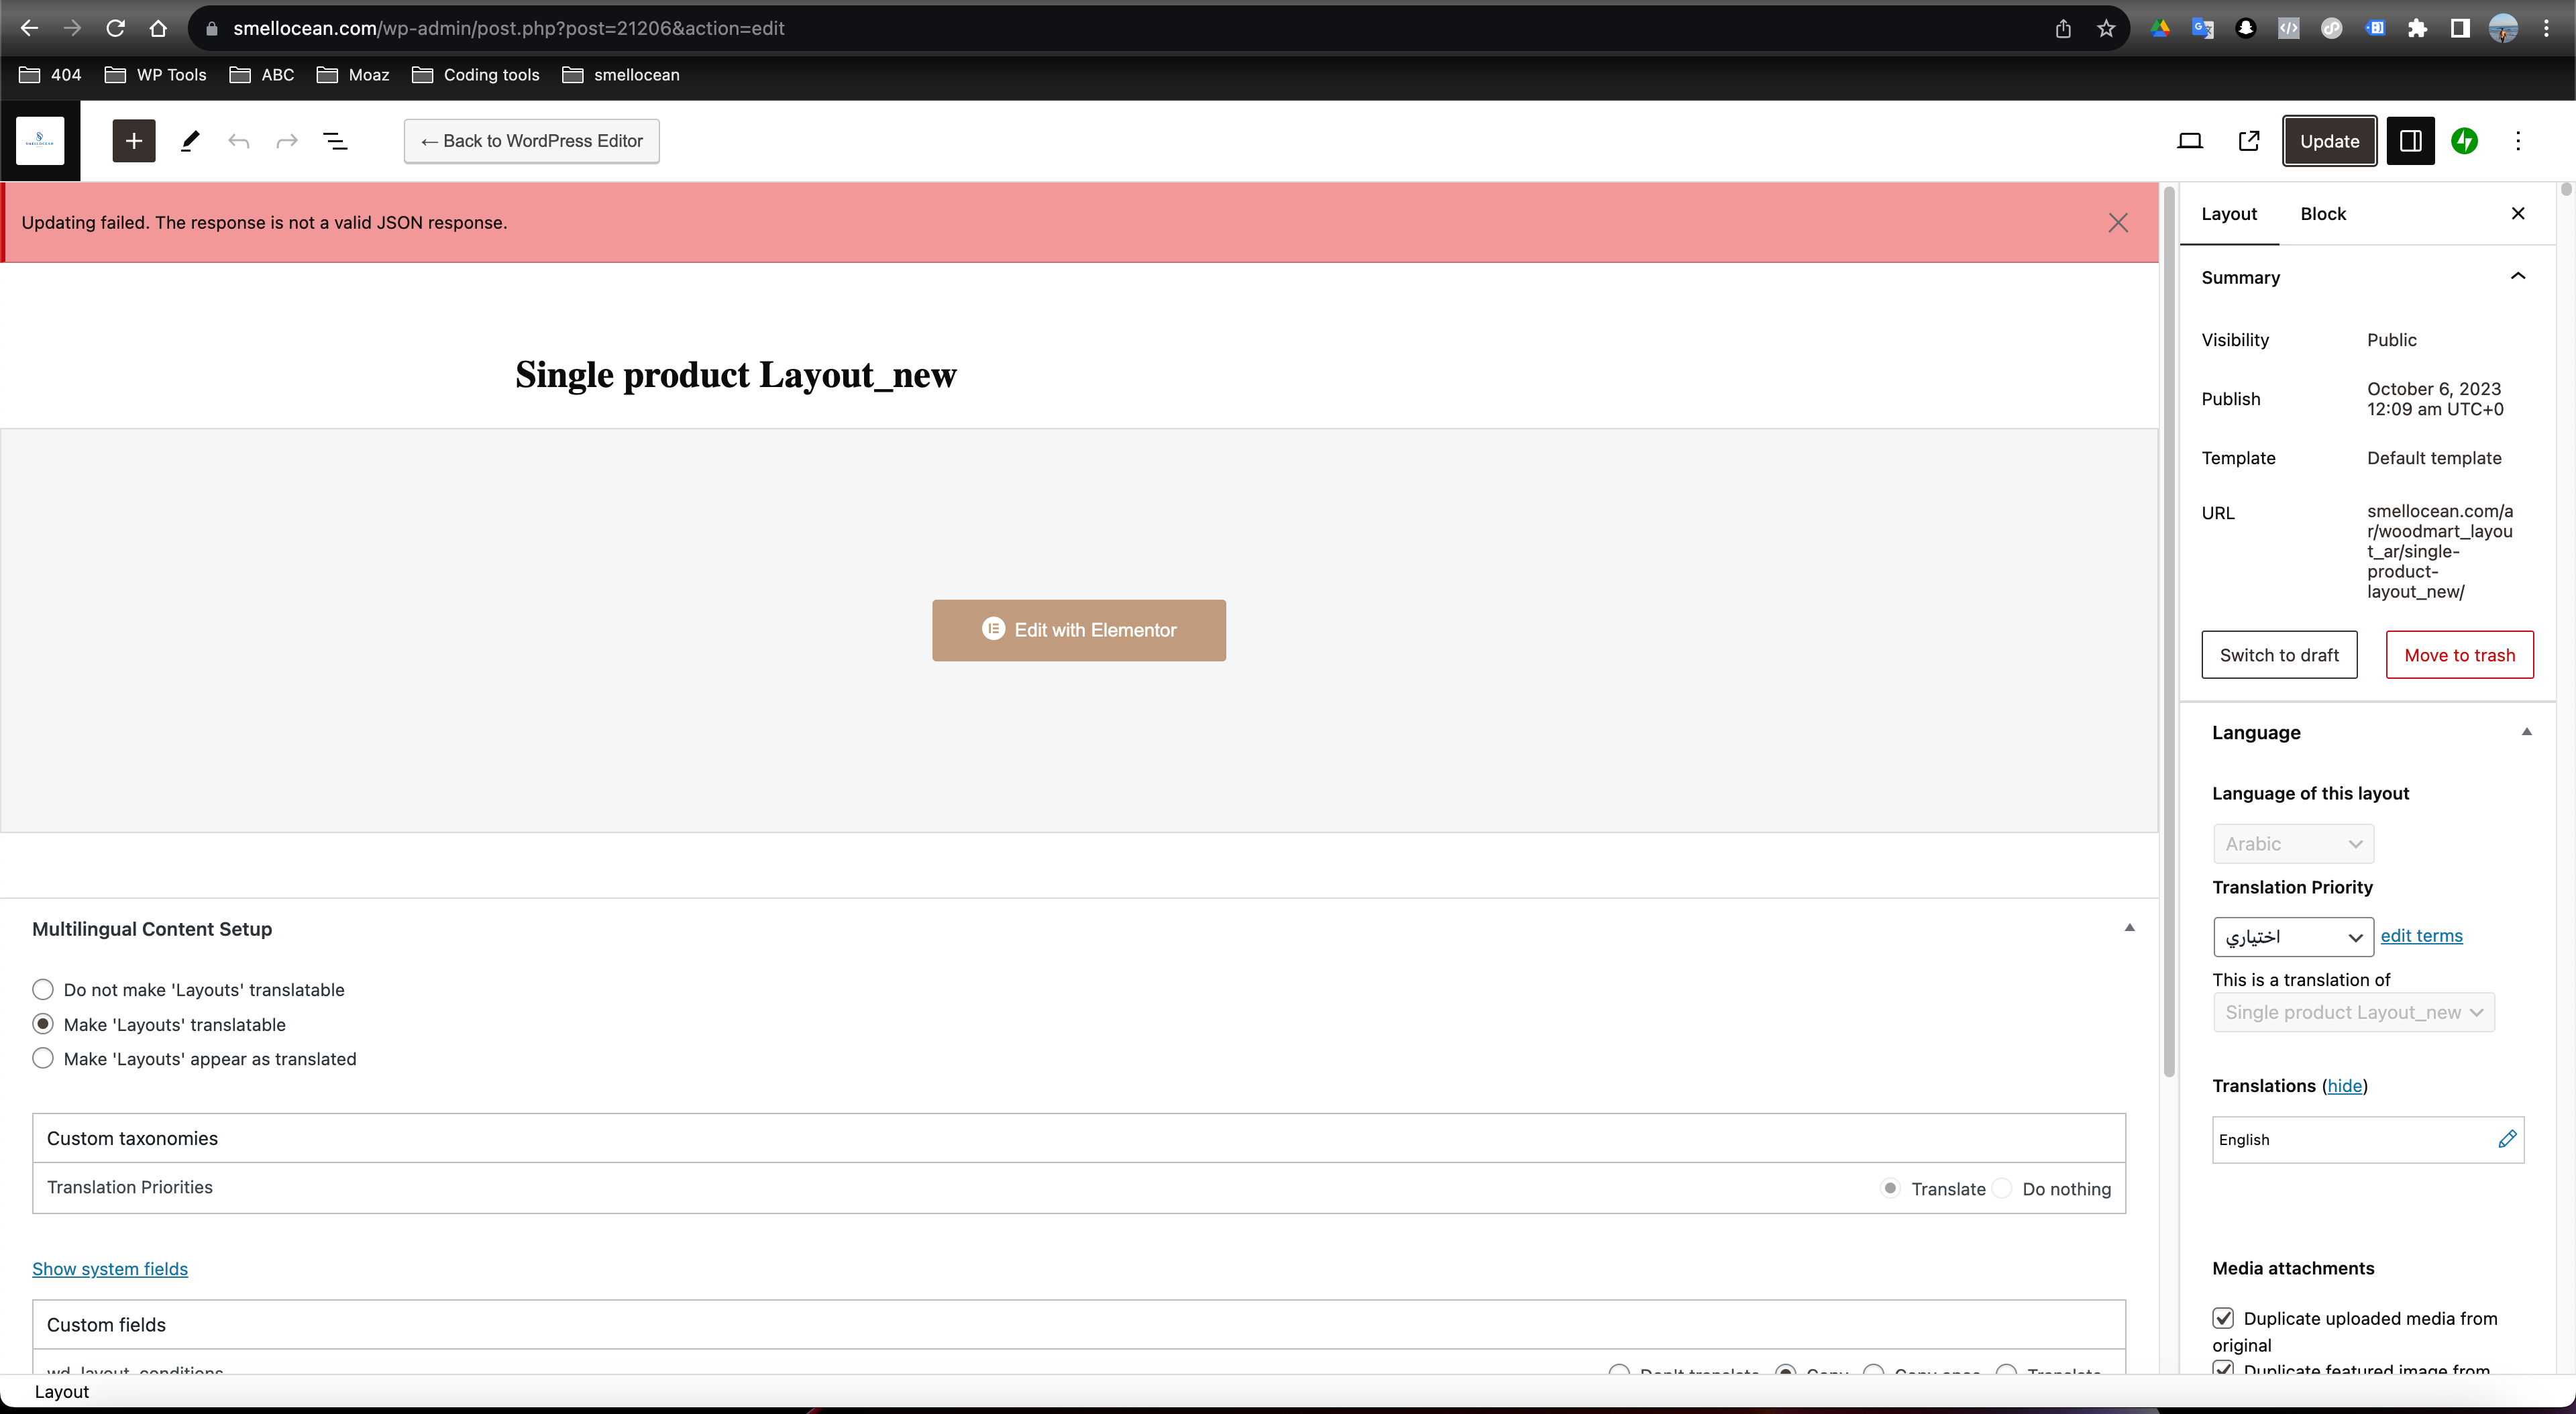The image size is (2576, 1414).
Task: Go back in browser history
Action: [29, 28]
